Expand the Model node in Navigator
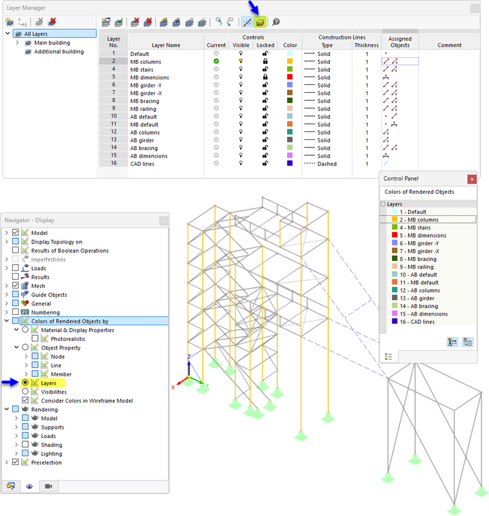The height and width of the screenshot is (516, 489). point(6,233)
